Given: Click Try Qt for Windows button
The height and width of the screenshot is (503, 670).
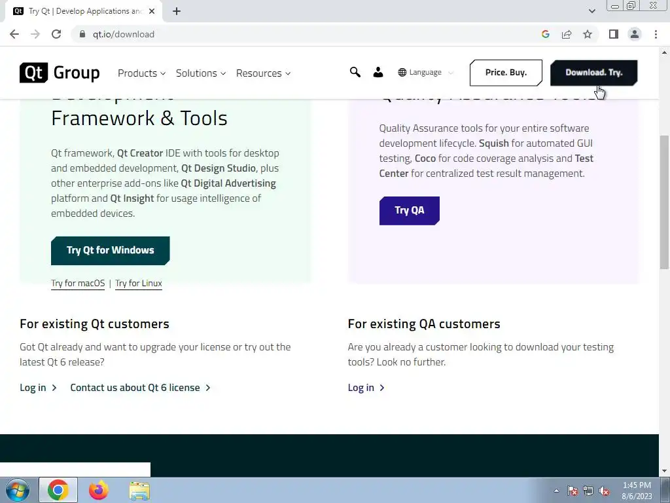Looking at the screenshot, I should coord(110,251).
